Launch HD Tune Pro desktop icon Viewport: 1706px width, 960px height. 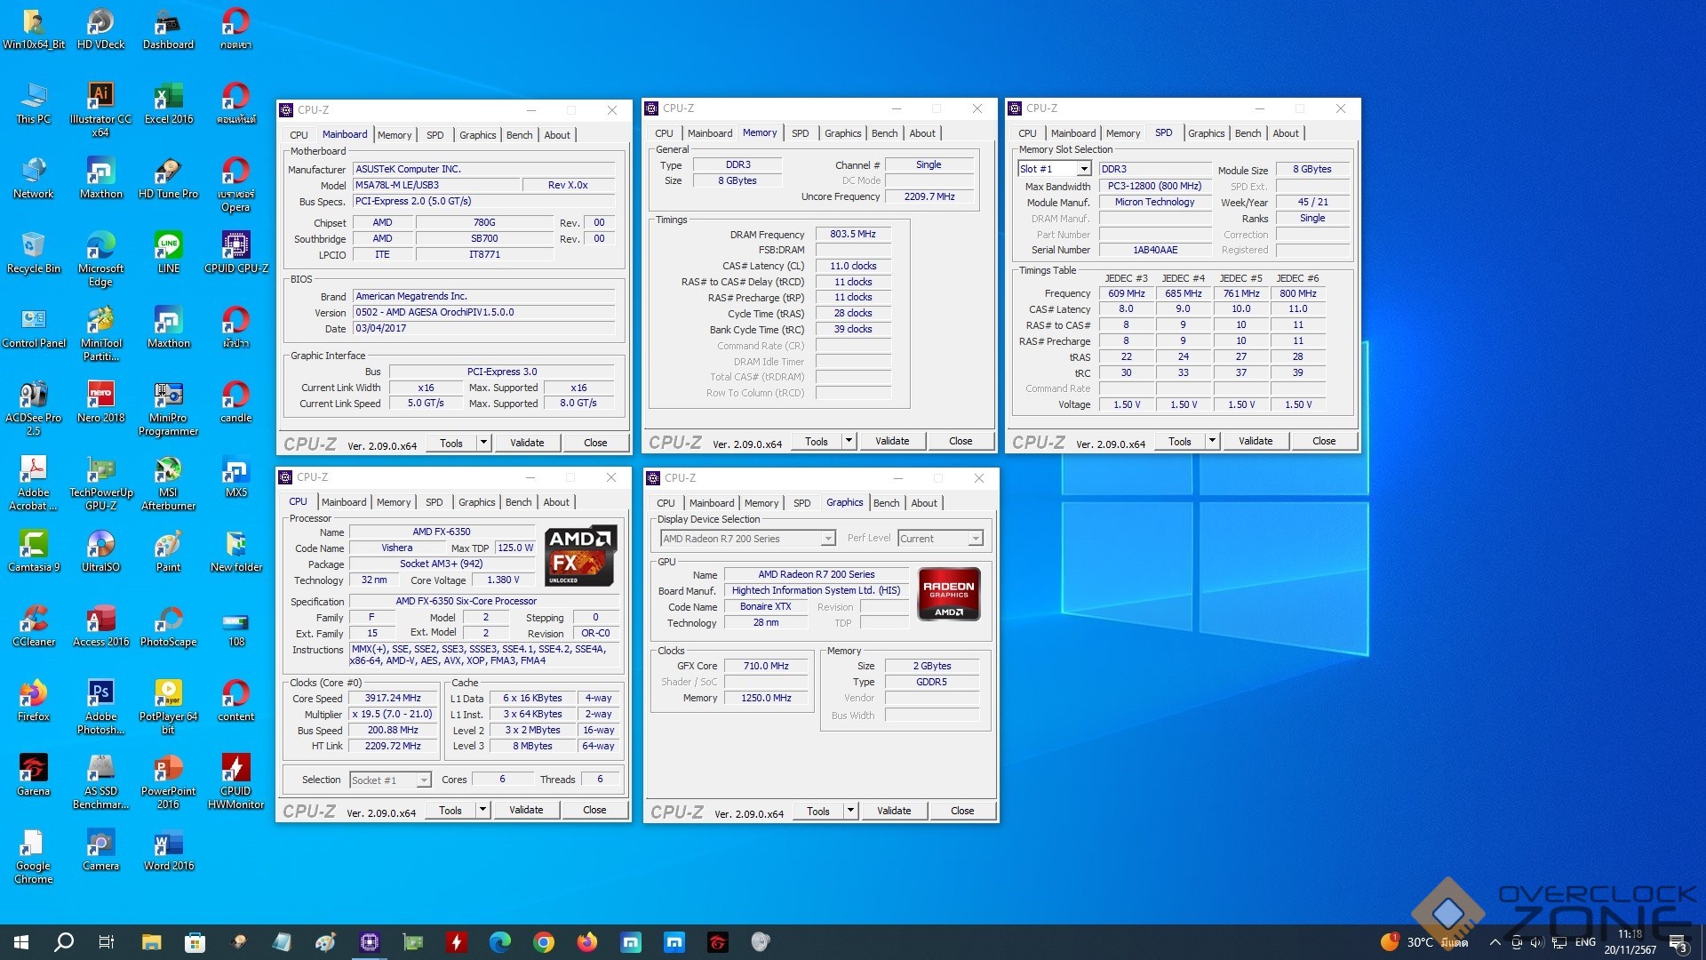point(168,178)
